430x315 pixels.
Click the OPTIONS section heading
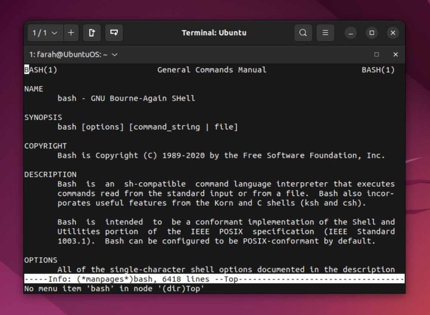(41, 260)
